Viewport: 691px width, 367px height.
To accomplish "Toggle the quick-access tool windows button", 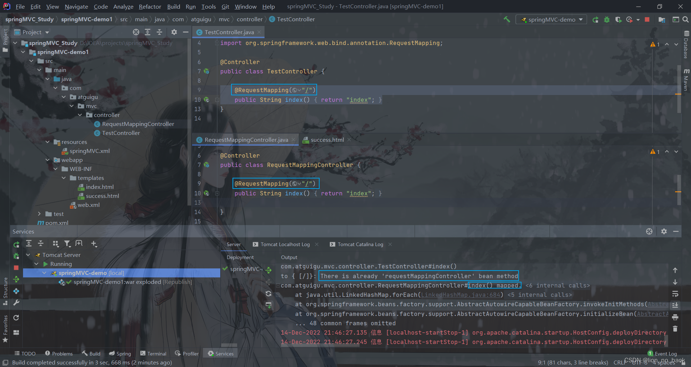I will [x=5, y=362].
